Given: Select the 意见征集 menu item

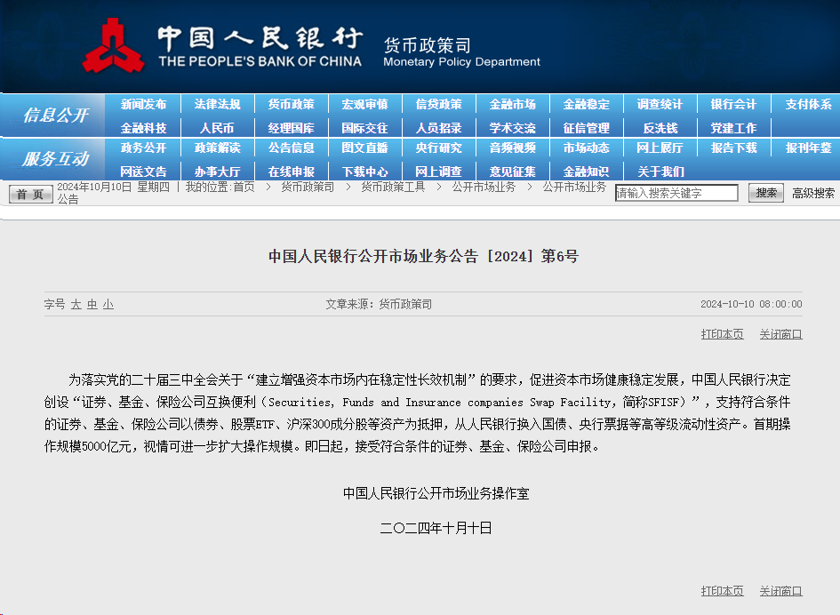Looking at the screenshot, I should point(513,172).
